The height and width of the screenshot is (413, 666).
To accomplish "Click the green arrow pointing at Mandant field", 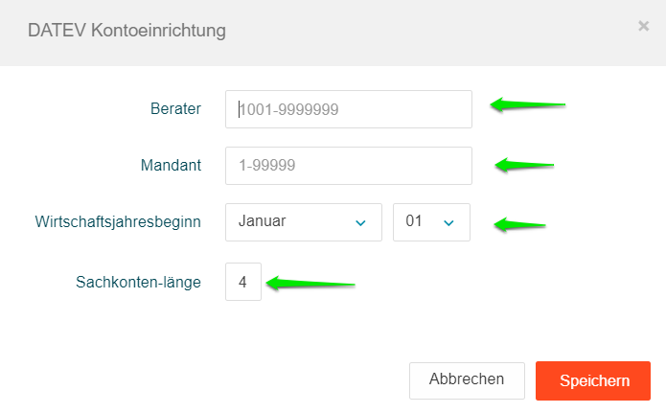I will (524, 165).
